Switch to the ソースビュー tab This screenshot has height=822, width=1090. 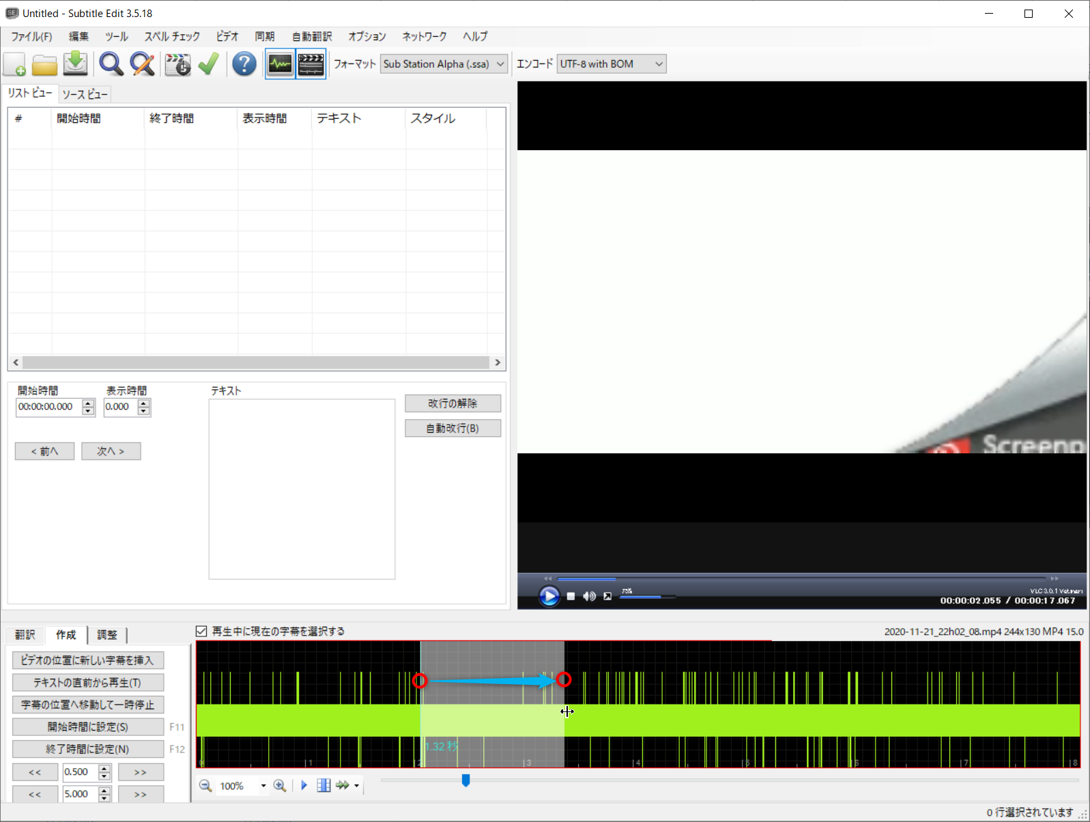85,94
